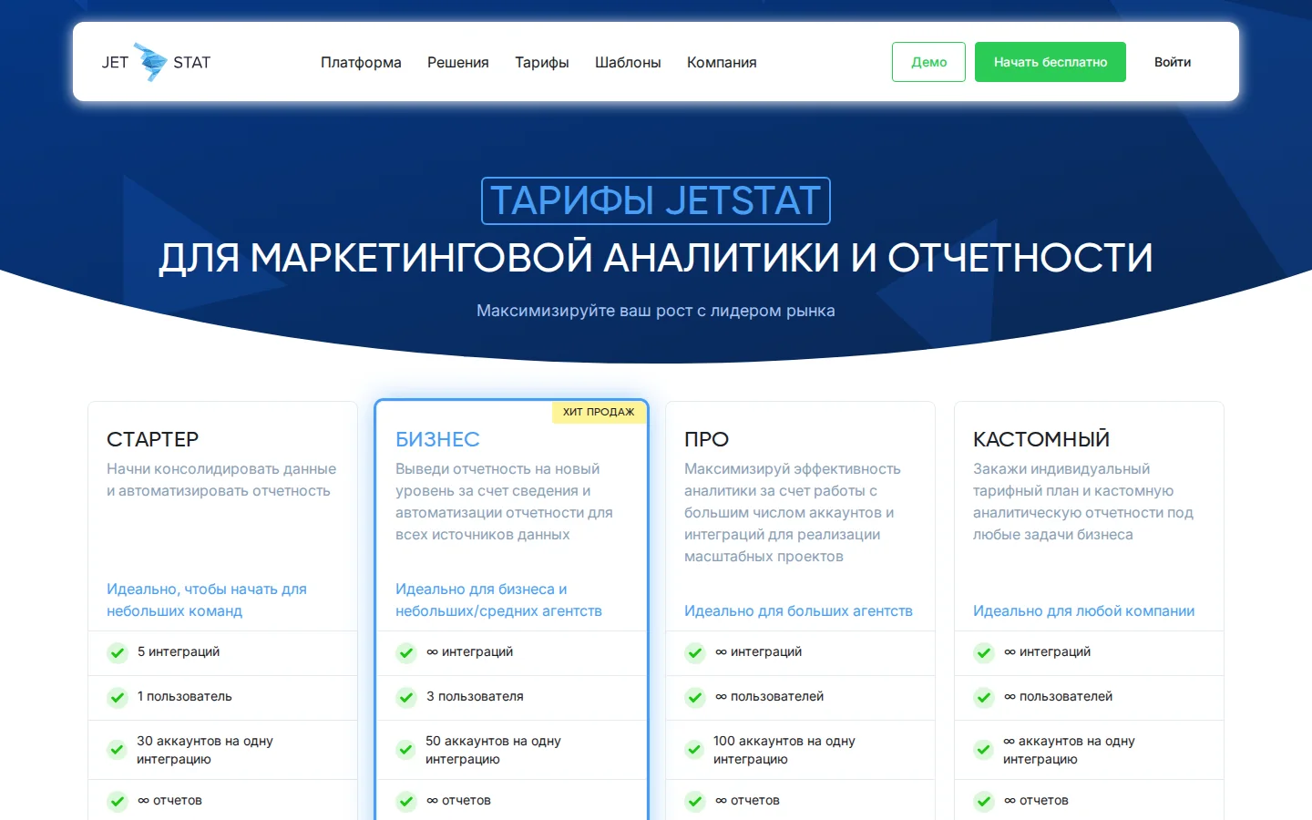The height and width of the screenshot is (820, 1312).
Task: Click ДЛЯ МАРКЕТИНГОВОЙ АНАЛИТИКИ И ОТЧЕТНОСТИ heading
Action: (x=656, y=258)
